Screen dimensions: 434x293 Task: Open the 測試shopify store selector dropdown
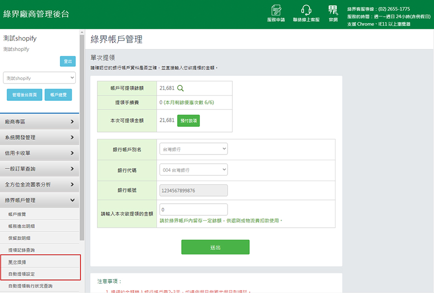tap(39, 78)
